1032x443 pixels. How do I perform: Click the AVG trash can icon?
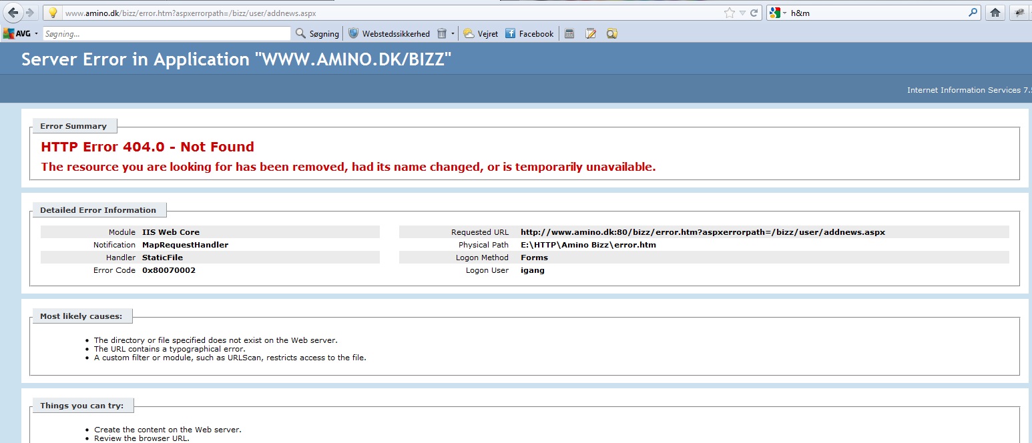coord(442,33)
